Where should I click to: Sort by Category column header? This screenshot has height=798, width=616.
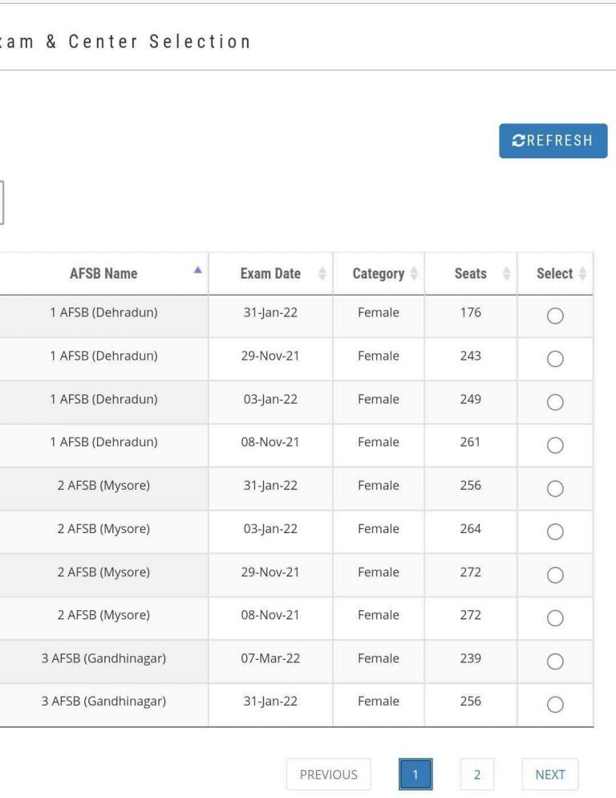tap(379, 274)
